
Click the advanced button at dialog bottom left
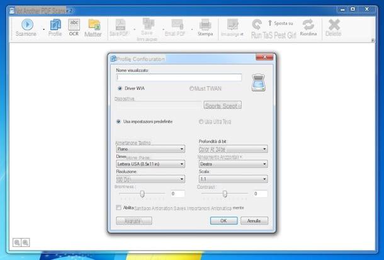pyautogui.click(x=134, y=221)
